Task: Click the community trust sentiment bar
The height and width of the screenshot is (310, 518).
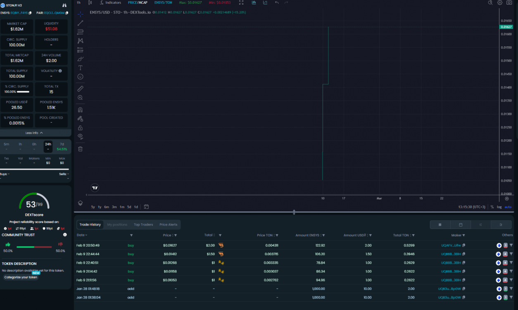Action: [x=34, y=247]
